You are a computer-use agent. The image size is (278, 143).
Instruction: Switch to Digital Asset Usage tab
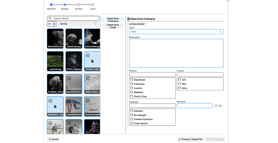(113, 26)
